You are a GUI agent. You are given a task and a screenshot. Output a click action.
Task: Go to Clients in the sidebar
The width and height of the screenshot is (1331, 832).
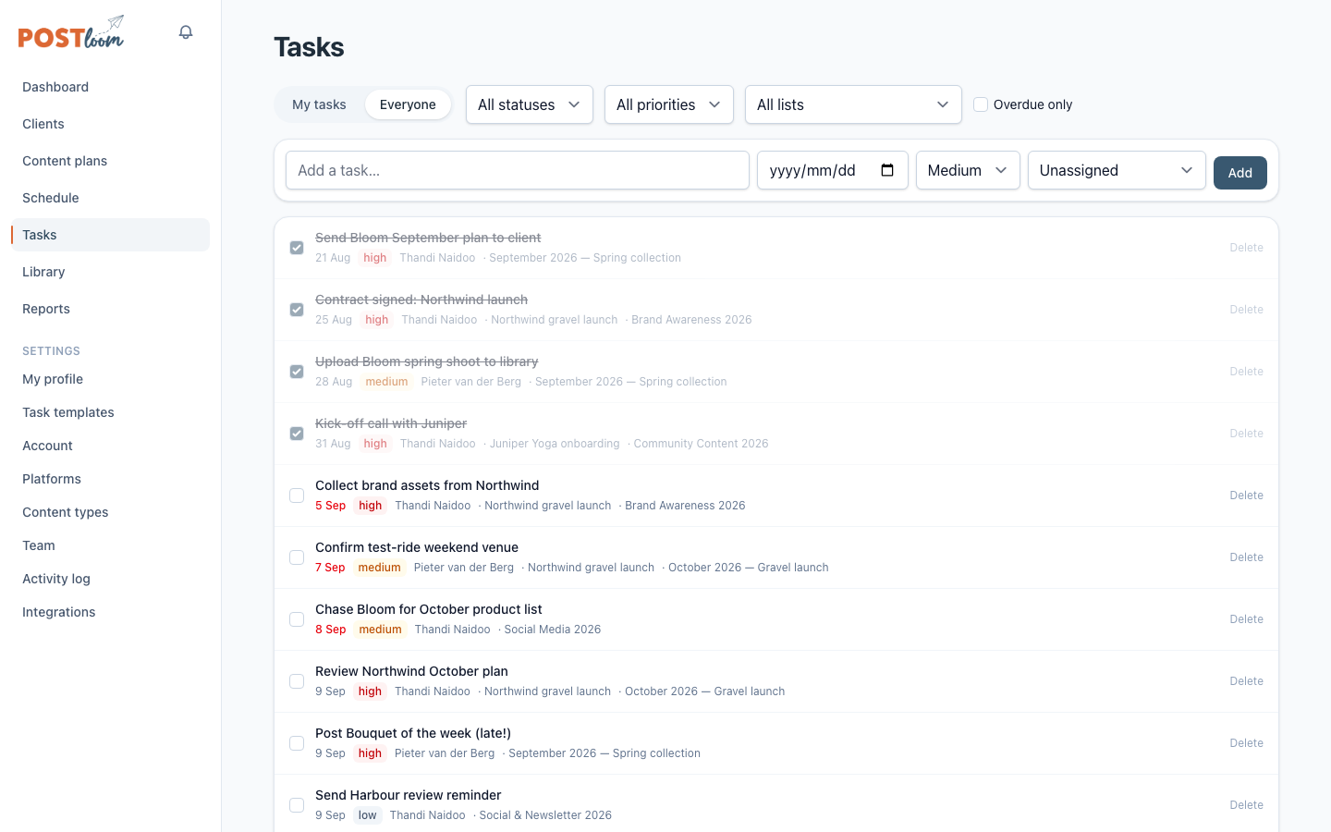(110, 124)
